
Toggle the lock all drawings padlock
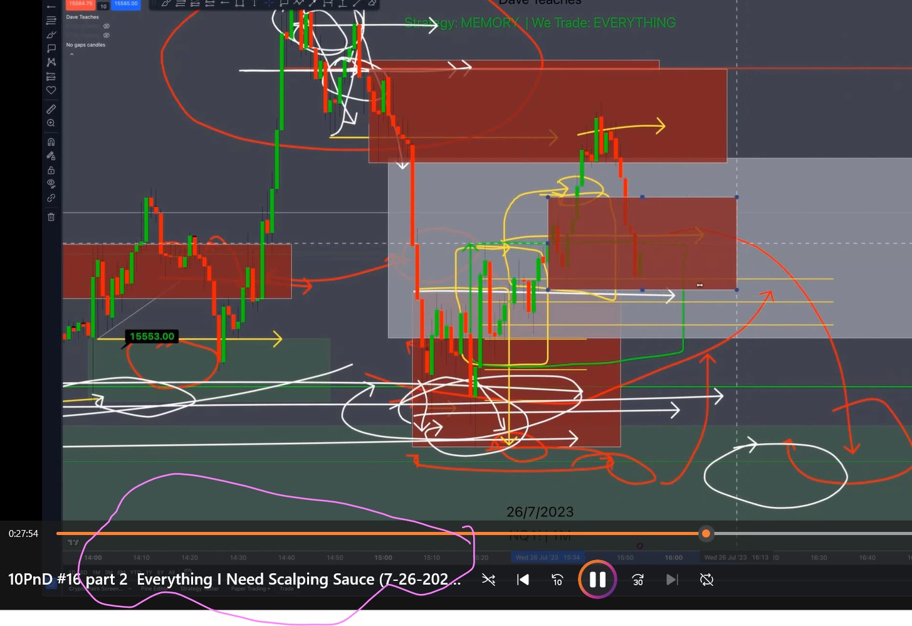click(51, 170)
